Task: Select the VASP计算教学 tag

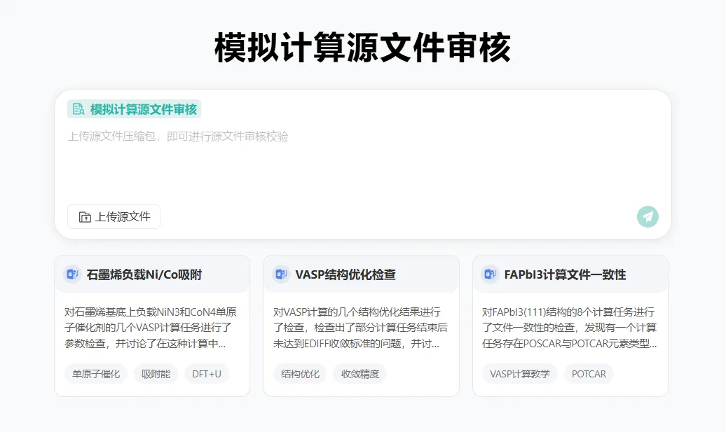Action: [519, 374]
